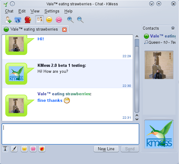
Task: Click KMess avatar in the 22:30 message
Action: tap(16, 74)
